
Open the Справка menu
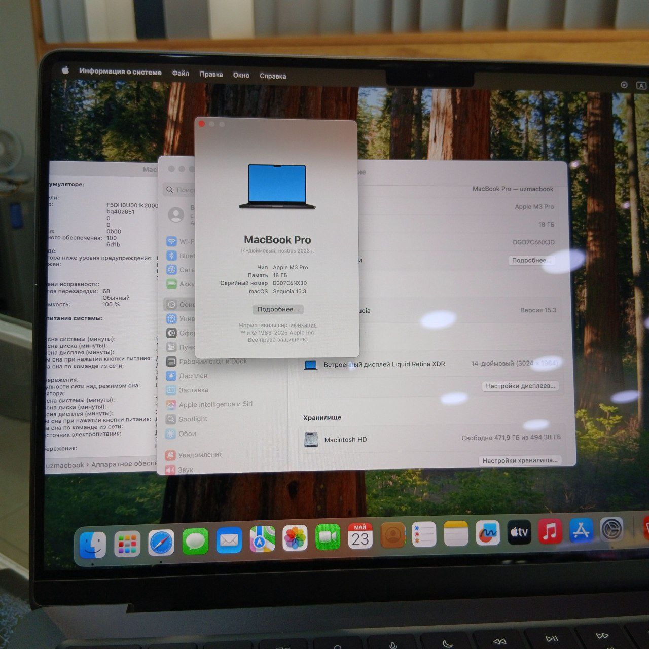tap(273, 76)
